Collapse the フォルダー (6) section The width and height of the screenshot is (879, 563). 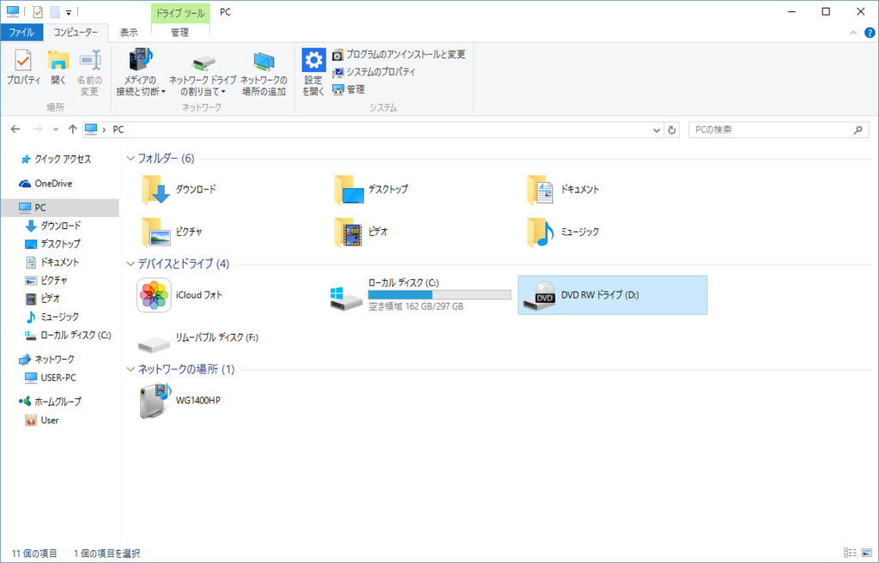click(x=130, y=158)
